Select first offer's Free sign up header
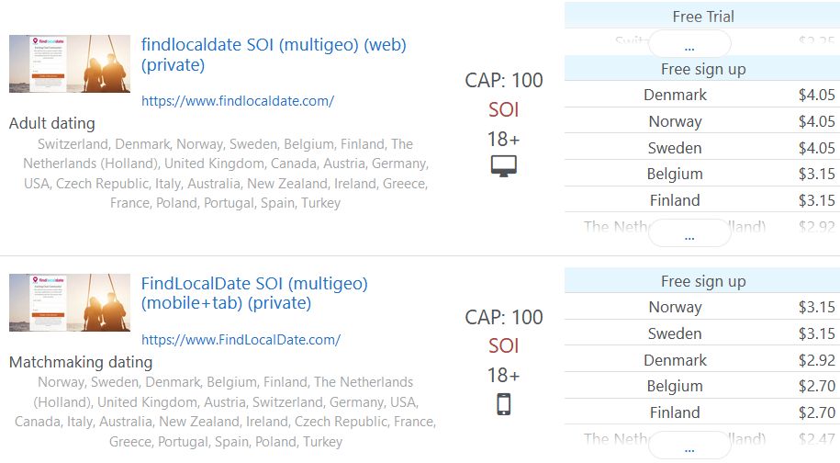Image resolution: width=840 pixels, height=463 pixels. pyautogui.click(x=702, y=69)
